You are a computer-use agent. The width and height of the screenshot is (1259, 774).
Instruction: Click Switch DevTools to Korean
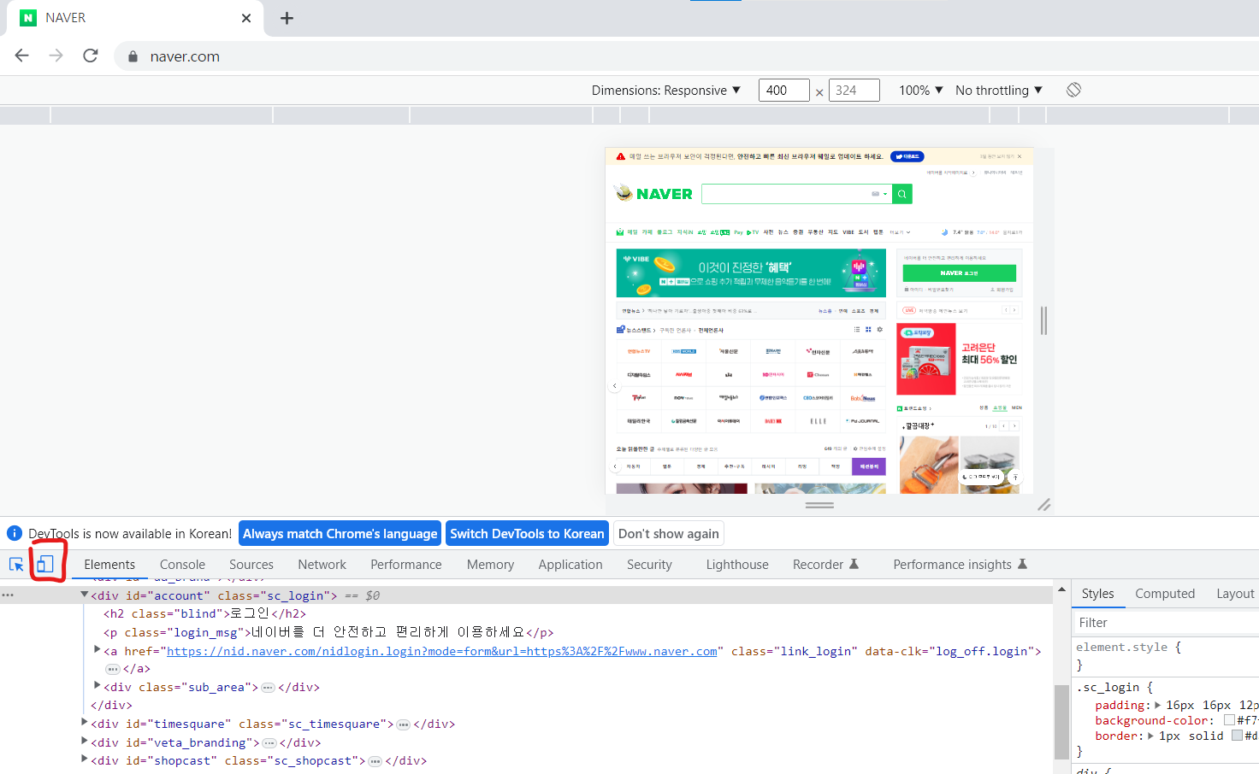click(x=527, y=533)
